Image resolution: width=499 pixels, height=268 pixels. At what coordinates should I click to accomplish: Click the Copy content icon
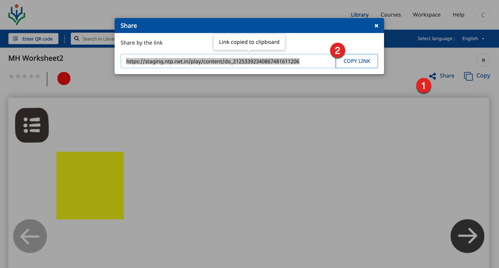tap(468, 76)
